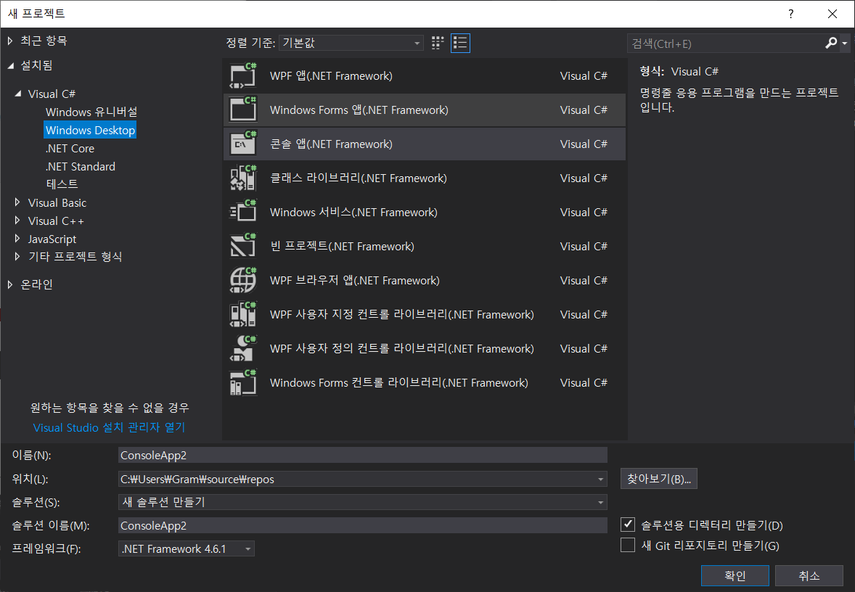Collapse the Visual C# tree node
The image size is (855, 592).
click(18, 94)
